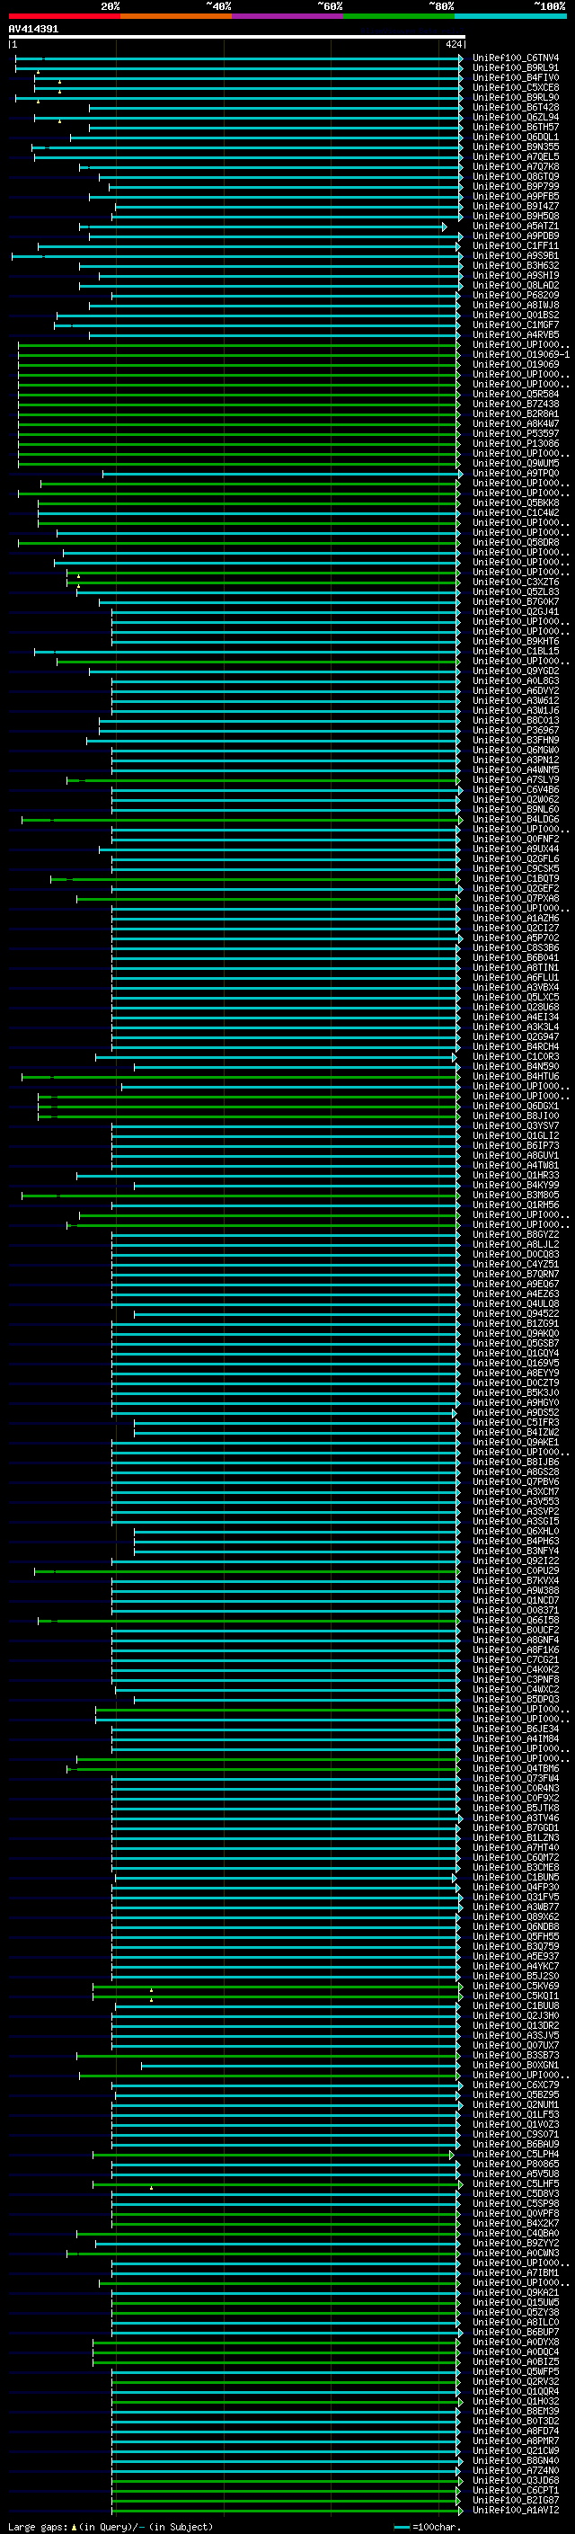Image resolution: width=575 pixels, height=2534 pixels.
Task: Select the UniRef100_A0DYX8 label
Action: [x=516, y=2343]
